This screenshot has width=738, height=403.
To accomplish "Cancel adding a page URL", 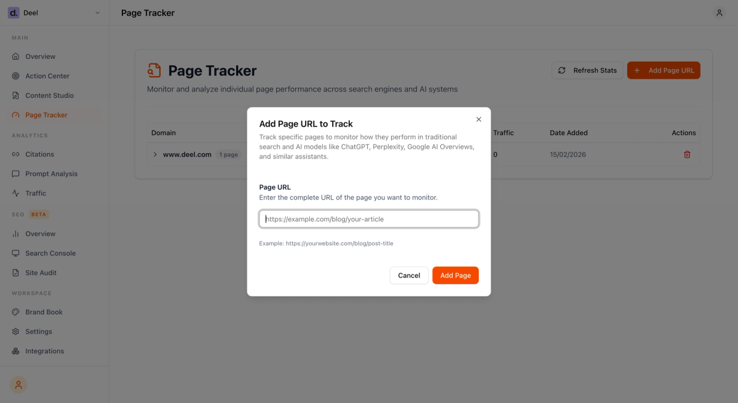I will [x=408, y=275].
